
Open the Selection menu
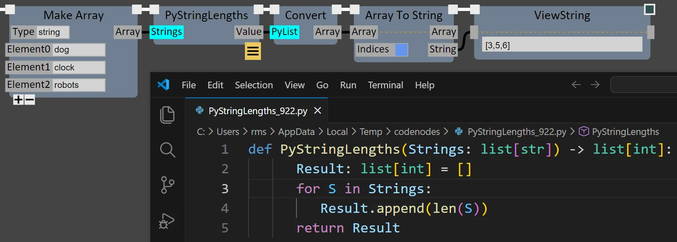254,85
